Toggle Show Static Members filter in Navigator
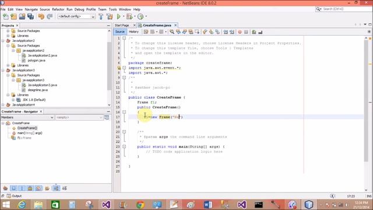373x210 pixels. (22, 188)
